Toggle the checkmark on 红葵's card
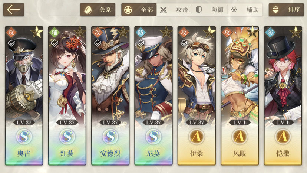Image resolution: width=307 pixels, height=173 pixels. click(54, 43)
